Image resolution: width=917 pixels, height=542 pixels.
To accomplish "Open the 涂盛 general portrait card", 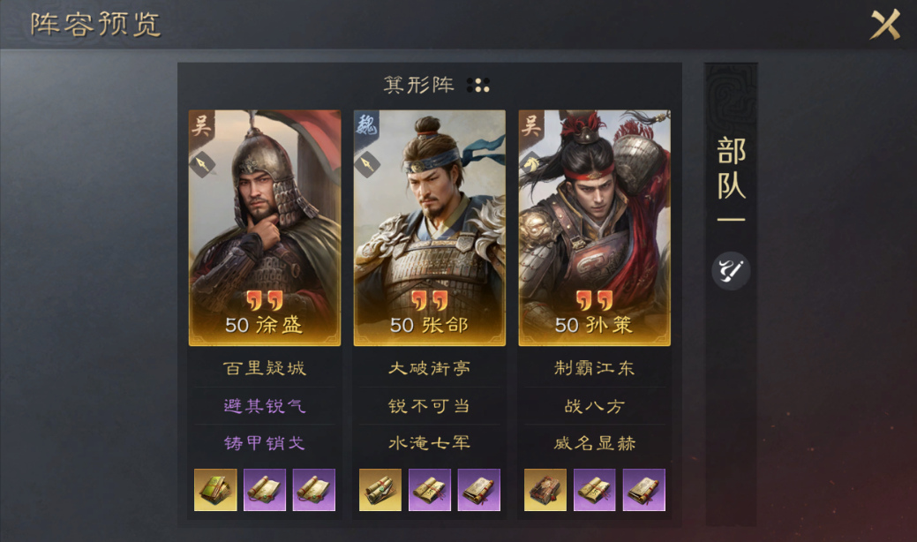I will 265,228.
